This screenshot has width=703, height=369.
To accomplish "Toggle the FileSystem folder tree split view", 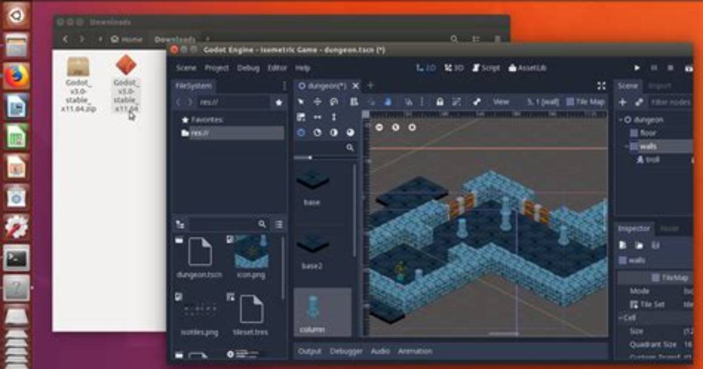I will (x=180, y=224).
